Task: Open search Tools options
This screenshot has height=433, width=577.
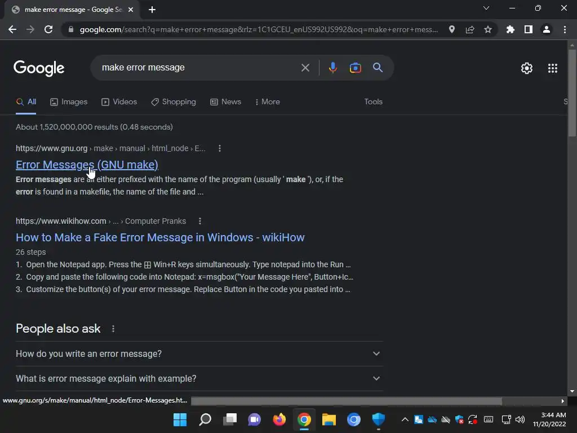Action: coord(373,102)
